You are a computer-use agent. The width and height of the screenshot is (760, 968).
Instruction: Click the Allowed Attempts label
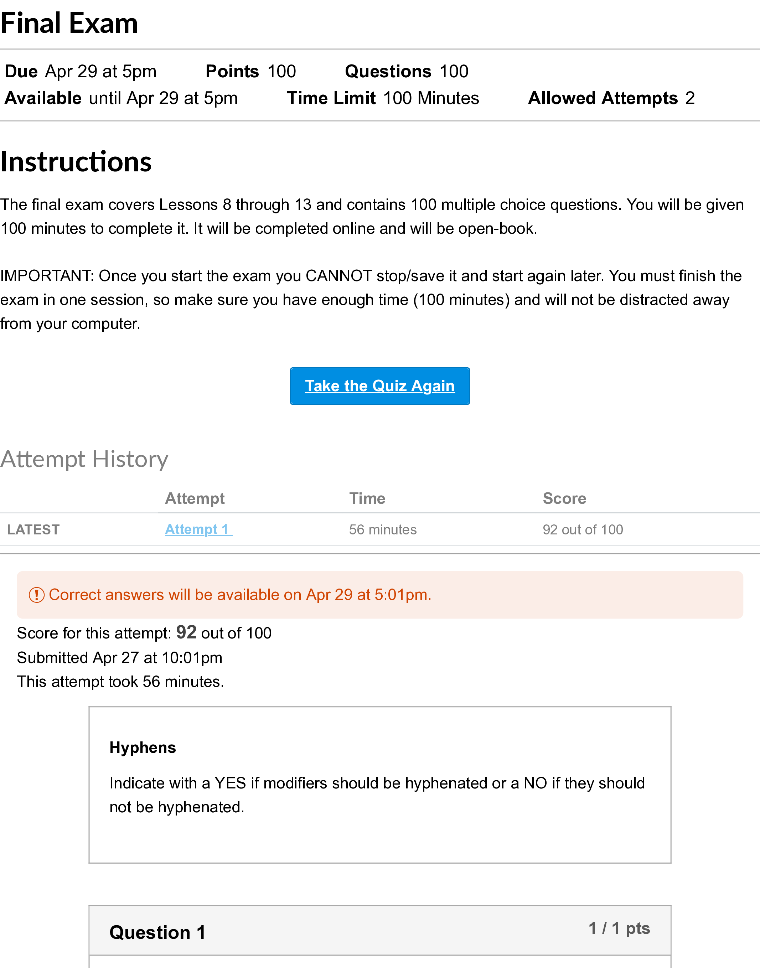pos(603,98)
